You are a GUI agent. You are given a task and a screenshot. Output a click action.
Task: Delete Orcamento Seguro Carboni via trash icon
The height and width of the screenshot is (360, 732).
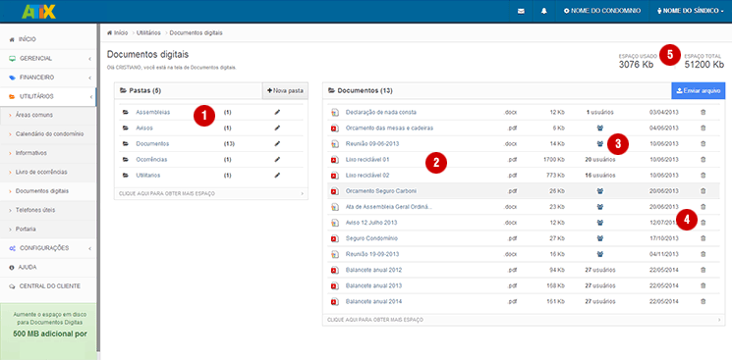click(x=704, y=191)
